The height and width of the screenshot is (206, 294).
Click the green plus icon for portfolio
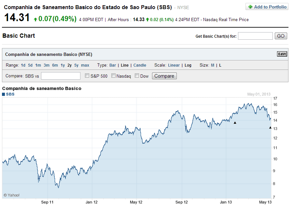coord(250,7)
